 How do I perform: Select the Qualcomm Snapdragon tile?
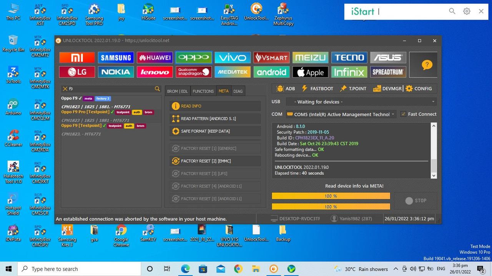pyautogui.click(x=194, y=72)
